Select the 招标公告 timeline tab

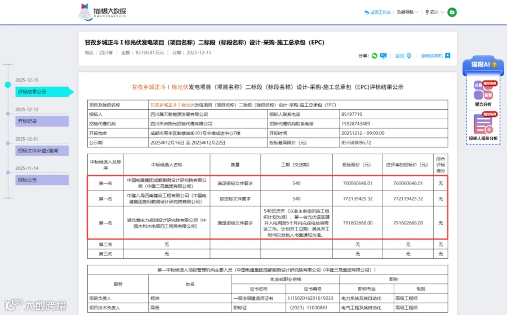pyautogui.click(x=42, y=180)
